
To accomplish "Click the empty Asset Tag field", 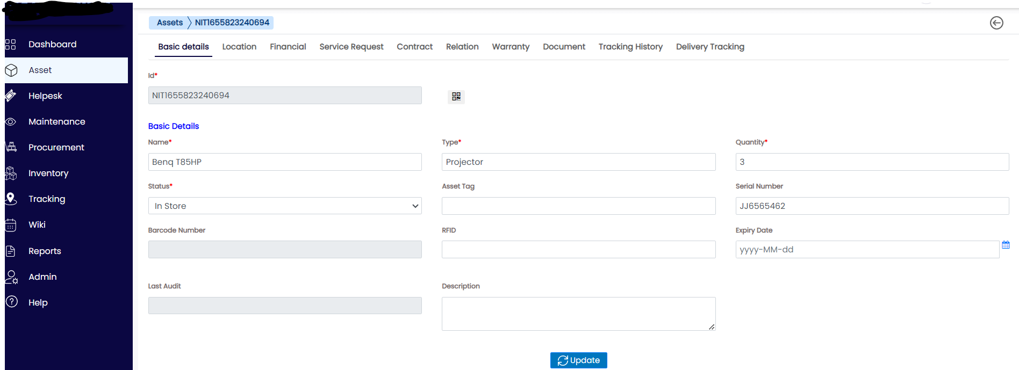I will 578,206.
